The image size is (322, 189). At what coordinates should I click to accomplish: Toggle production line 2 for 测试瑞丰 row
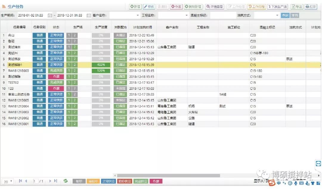75,47
